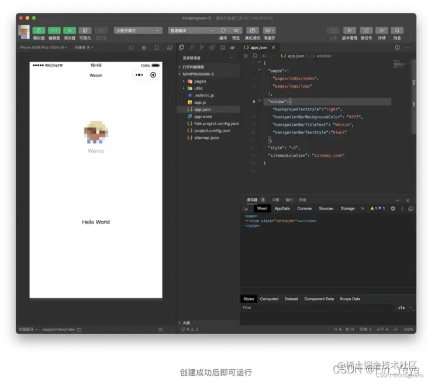Screen dimensions: 428x381
Task: Expand the pages folder
Action: tap(209, 81)
